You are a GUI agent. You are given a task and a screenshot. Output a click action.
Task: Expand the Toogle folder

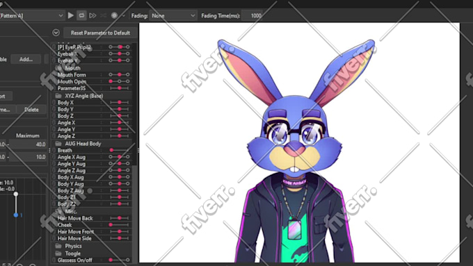(x=58, y=253)
